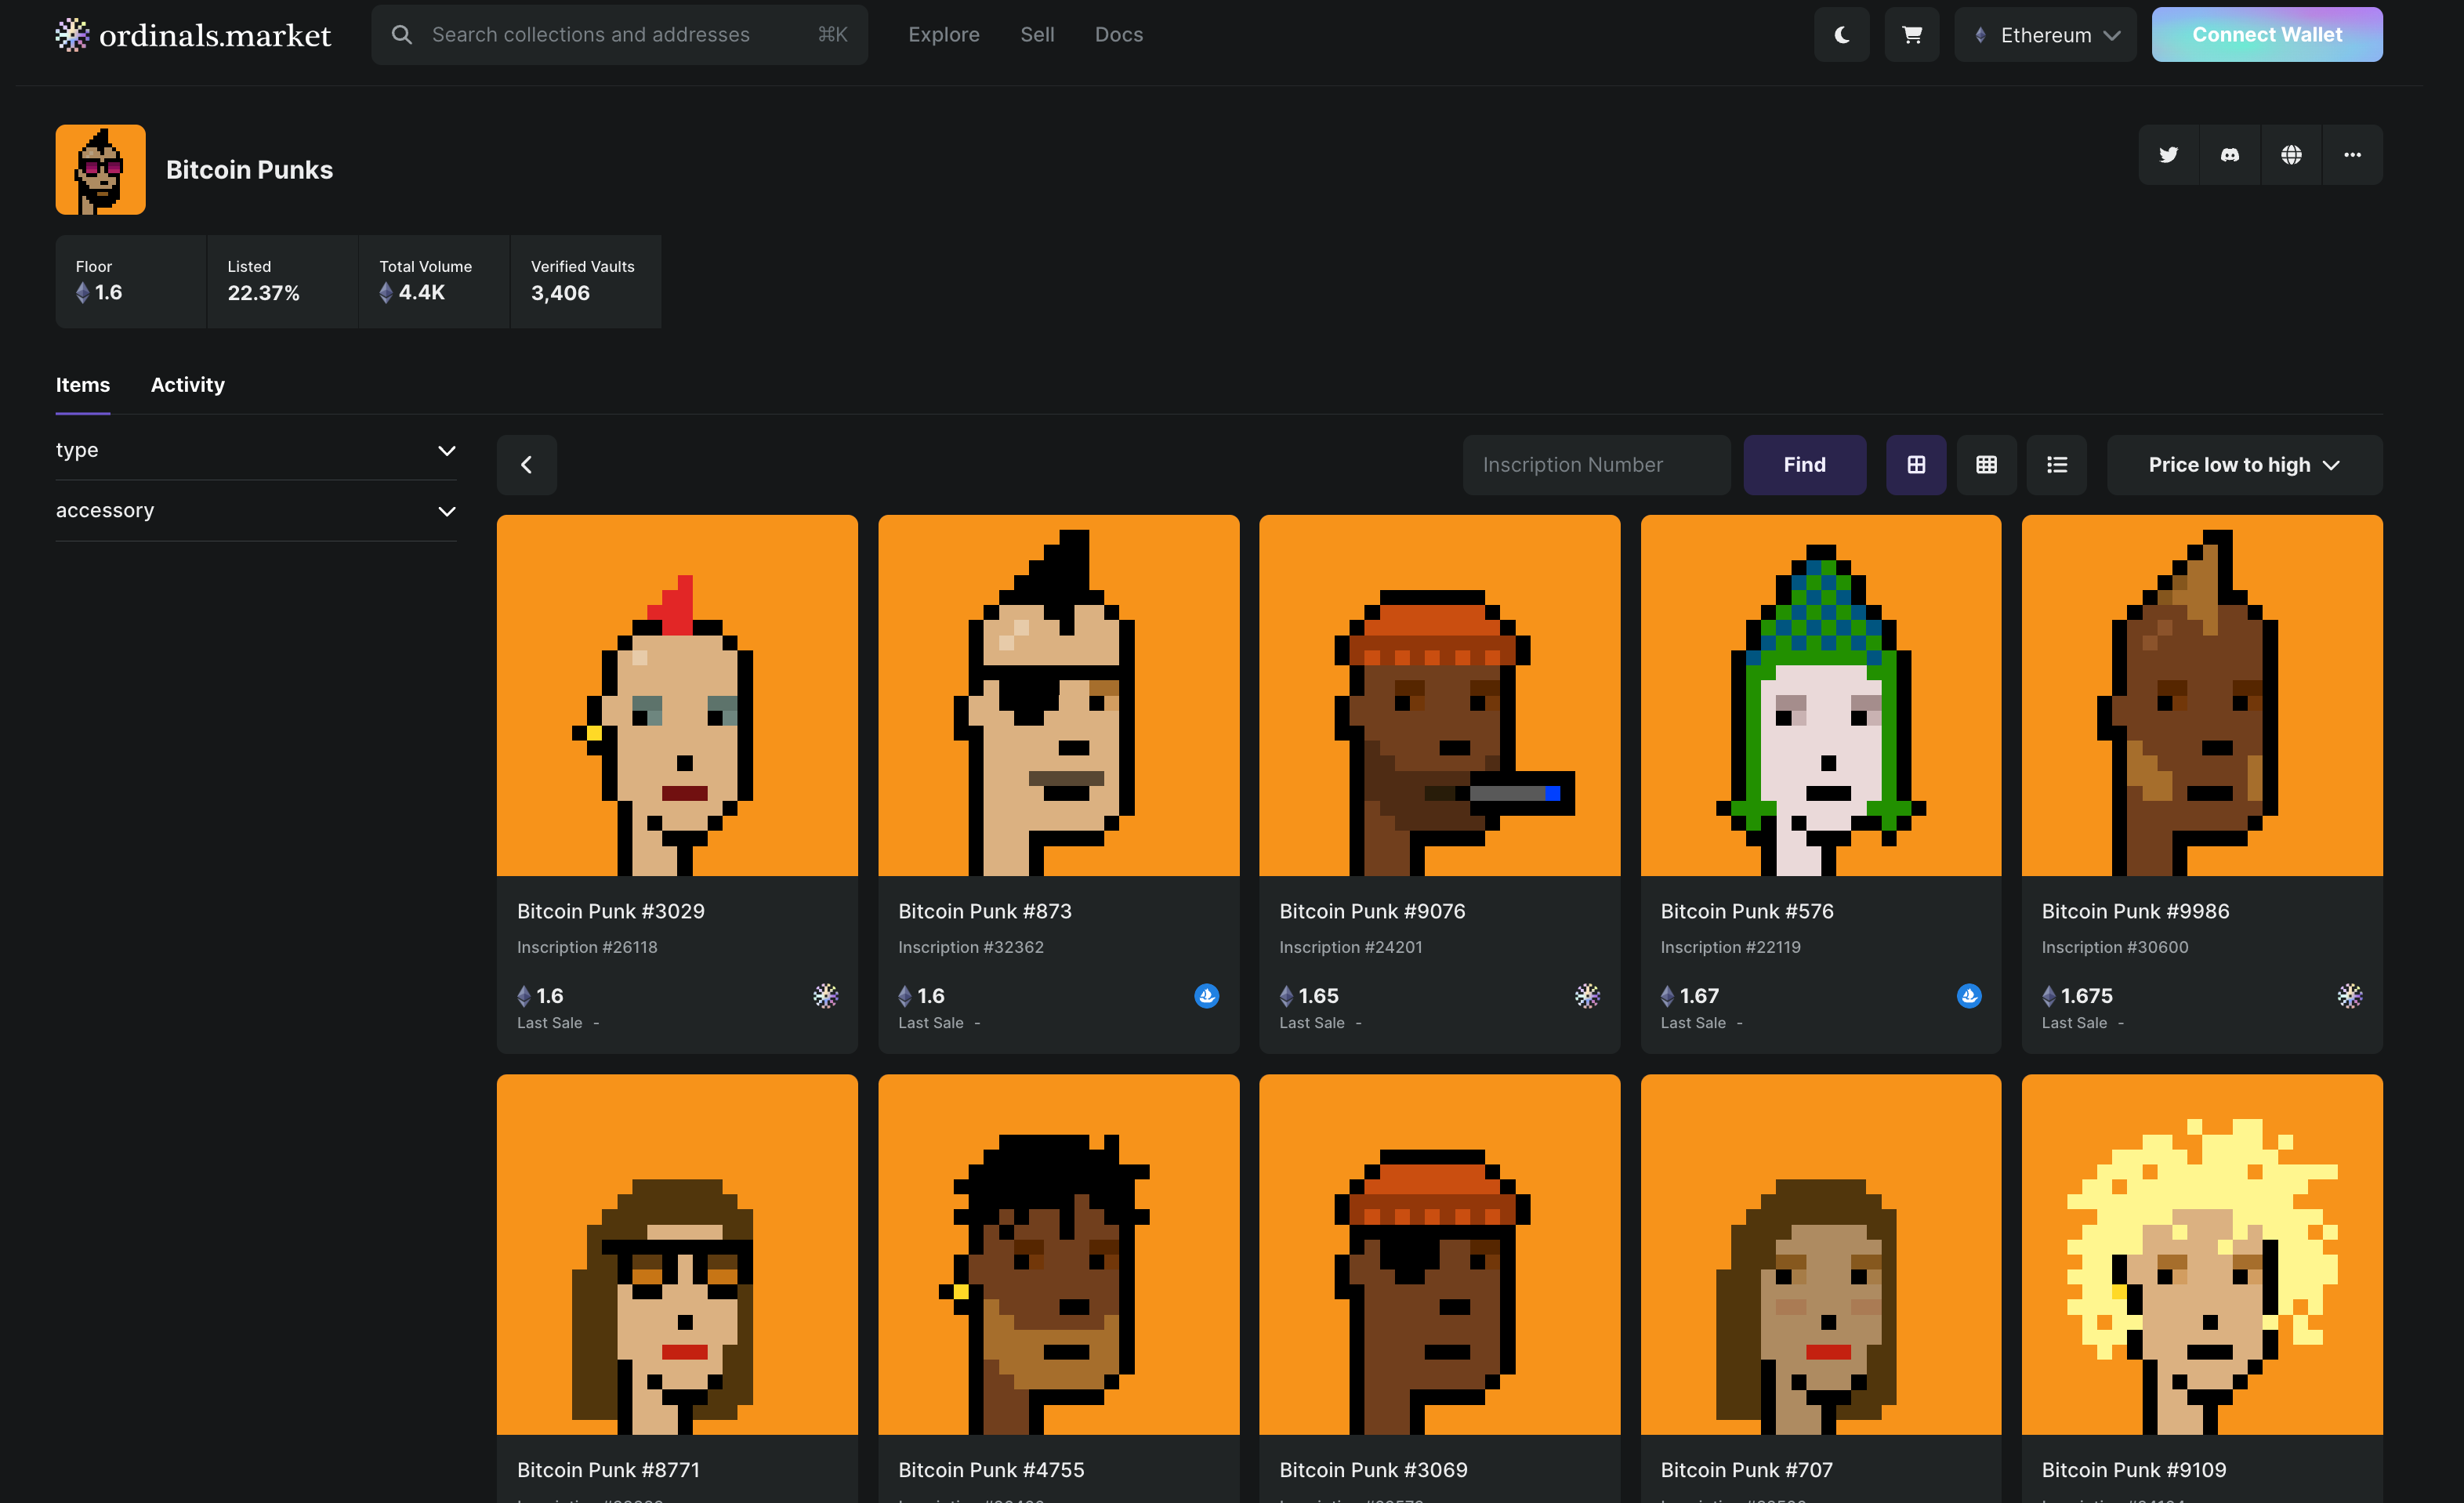Open Bitcoin Punk #9986 image
2464x1503 pixels.
[2202, 695]
